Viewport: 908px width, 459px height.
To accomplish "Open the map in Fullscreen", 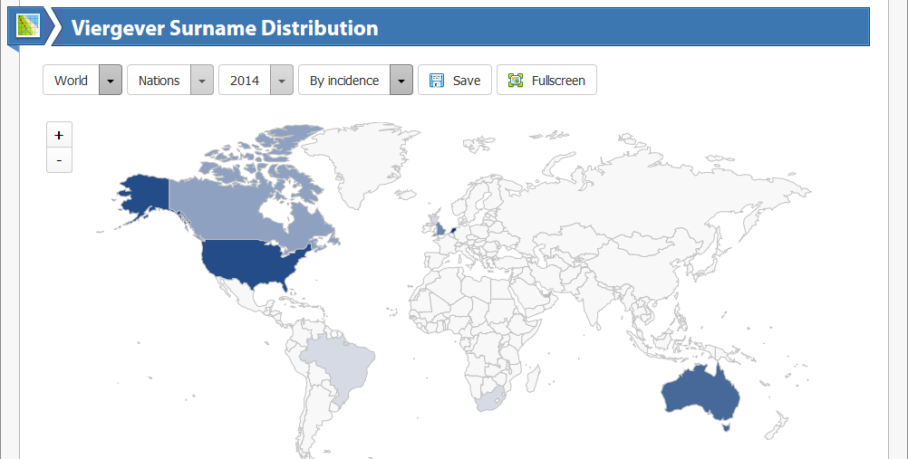I will pos(546,80).
